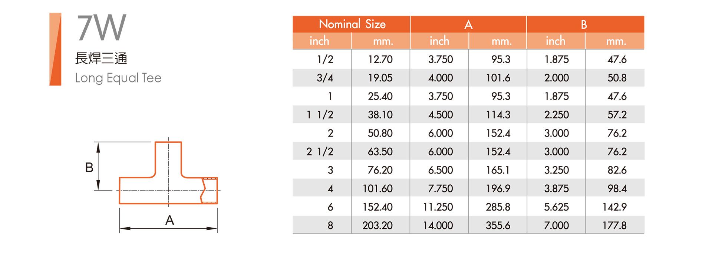
Task: Click the 1/2 inch nominal size cell
Action: [x=325, y=59]
